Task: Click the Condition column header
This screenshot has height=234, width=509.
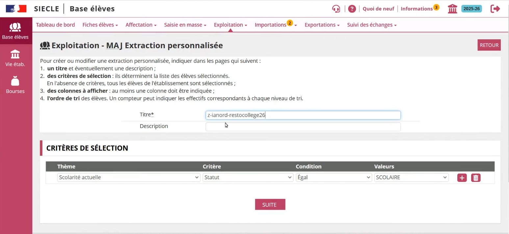Action: click(x=309, y=166)
